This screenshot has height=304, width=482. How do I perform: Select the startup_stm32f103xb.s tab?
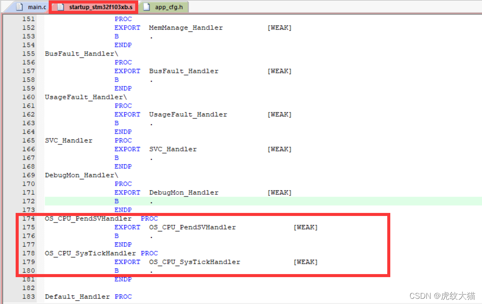pos(93,7)
